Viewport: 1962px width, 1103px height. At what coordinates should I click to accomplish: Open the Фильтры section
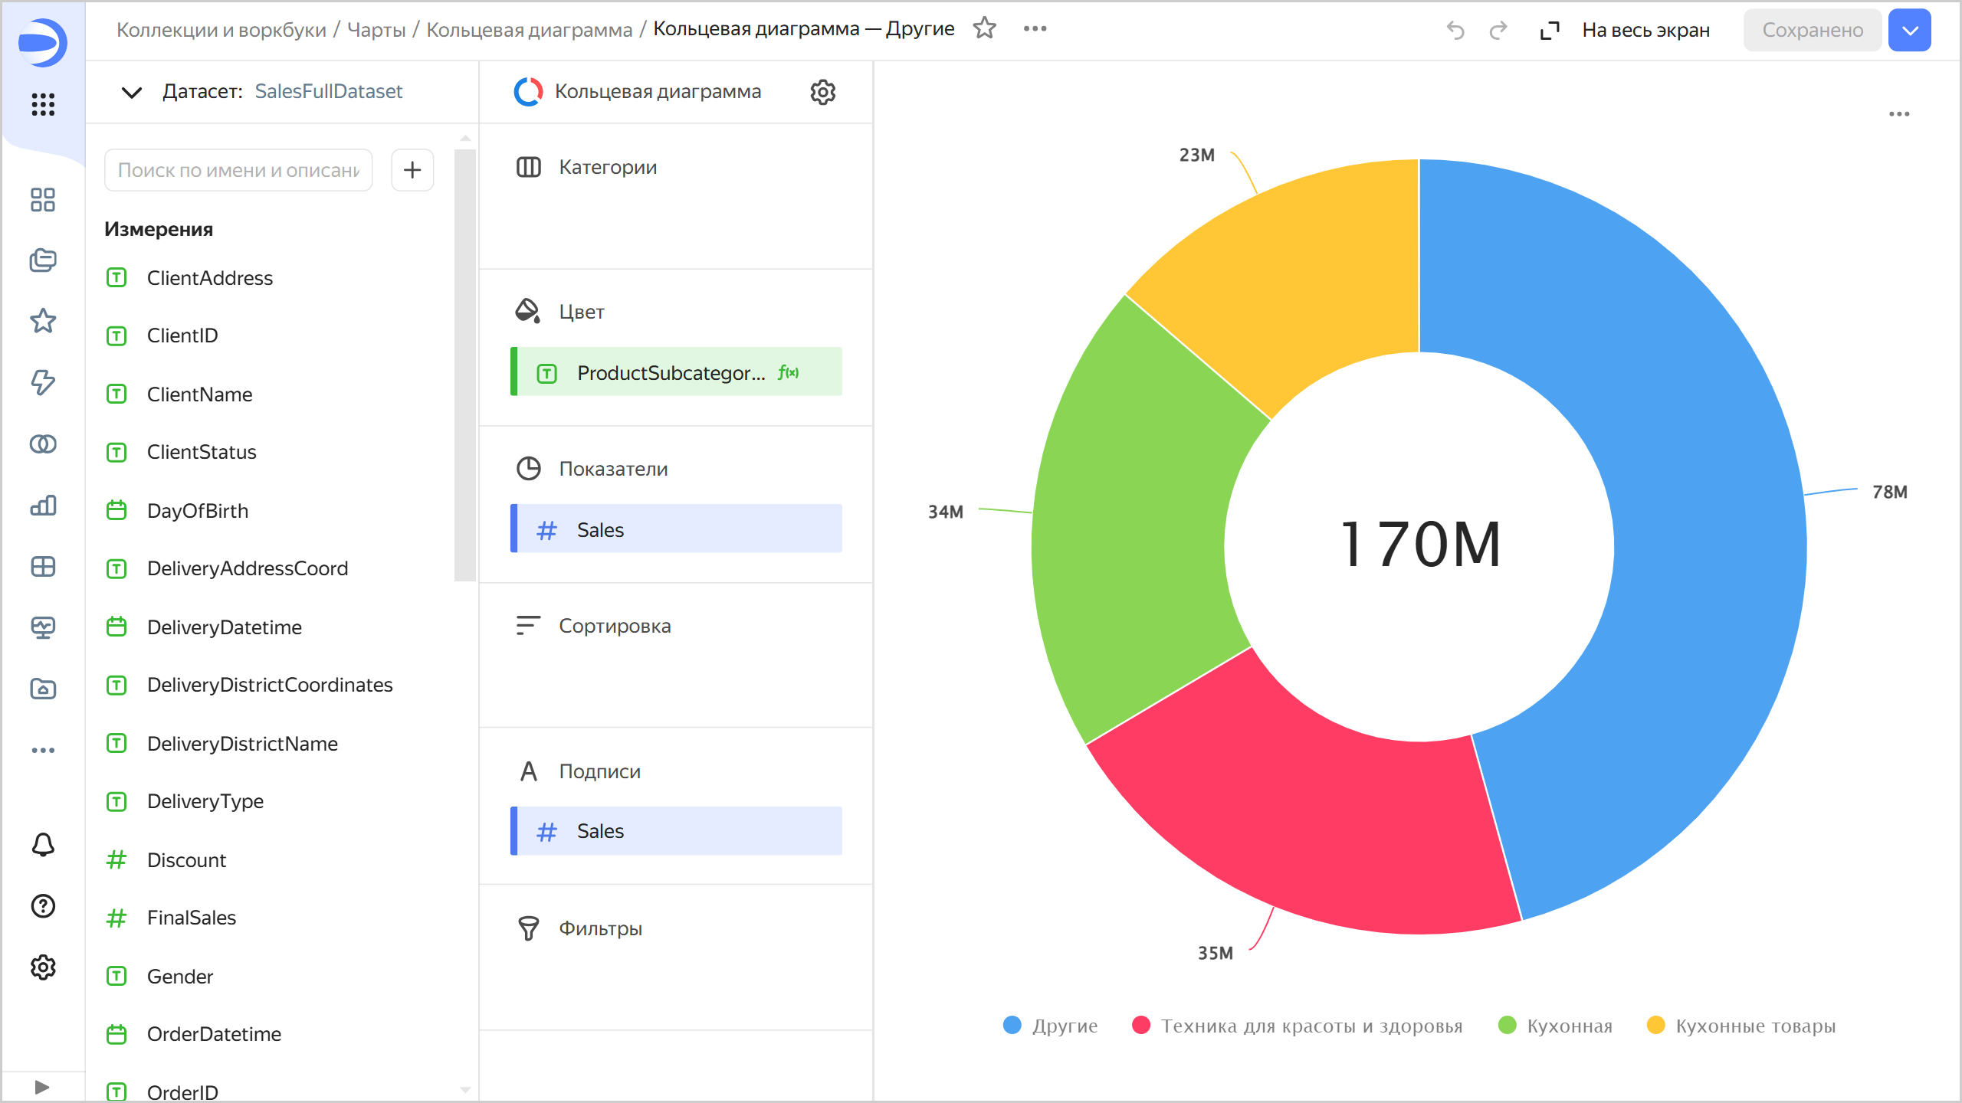pyautogui.click(x=600, y=928)
